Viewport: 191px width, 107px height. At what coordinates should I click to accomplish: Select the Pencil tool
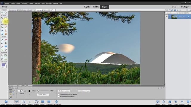(x=6, y=50)
